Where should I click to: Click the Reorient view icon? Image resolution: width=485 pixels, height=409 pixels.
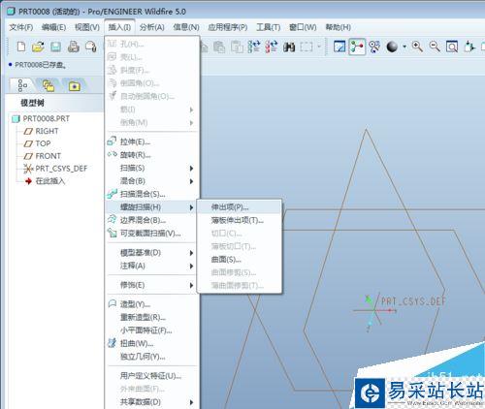click(469, 47)
